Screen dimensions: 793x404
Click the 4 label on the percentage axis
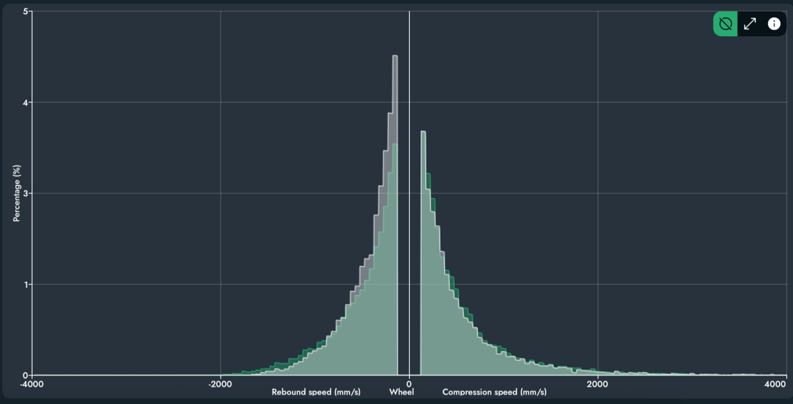click(x=24, y=103)
